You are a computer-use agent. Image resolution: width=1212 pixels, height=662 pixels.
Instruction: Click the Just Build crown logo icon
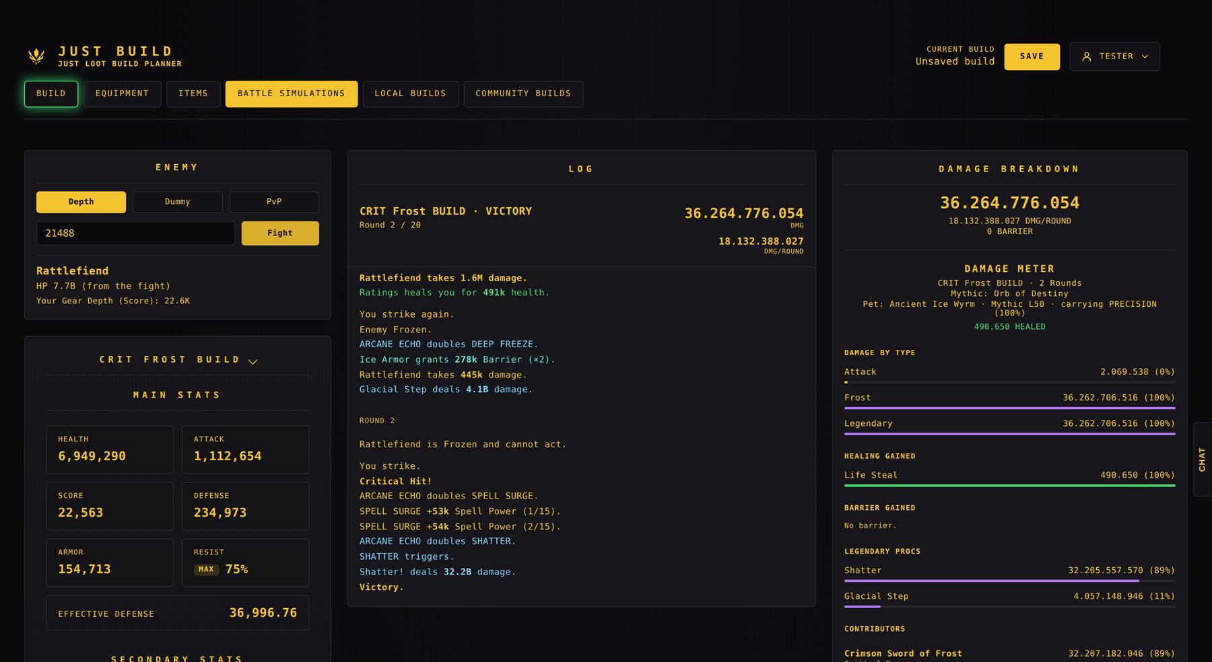point(36,56)
